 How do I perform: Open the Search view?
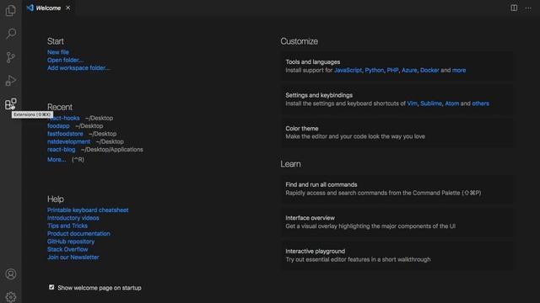11,34
